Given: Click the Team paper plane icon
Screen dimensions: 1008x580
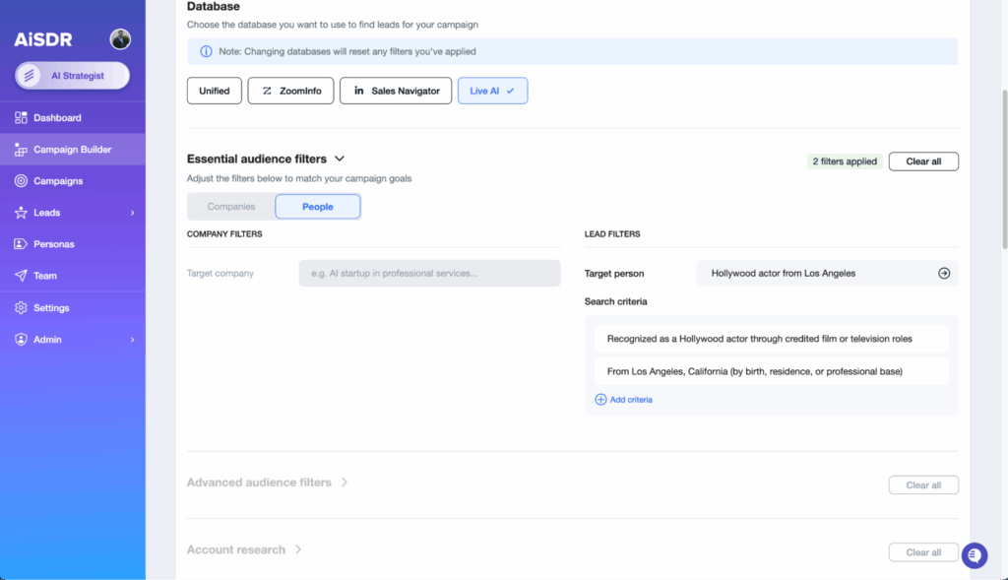Looking at the screenshot, I should pos(21,276).
